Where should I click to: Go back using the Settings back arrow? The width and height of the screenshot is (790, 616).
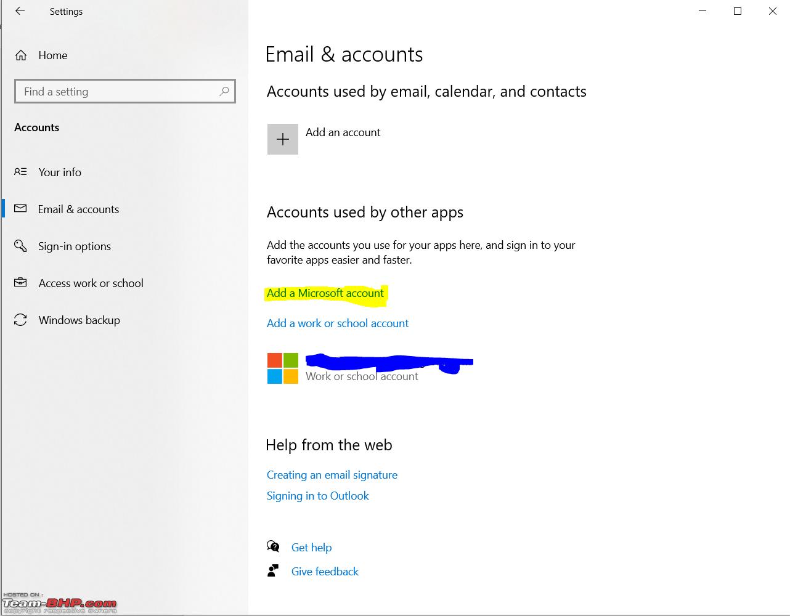pos(20,11)
